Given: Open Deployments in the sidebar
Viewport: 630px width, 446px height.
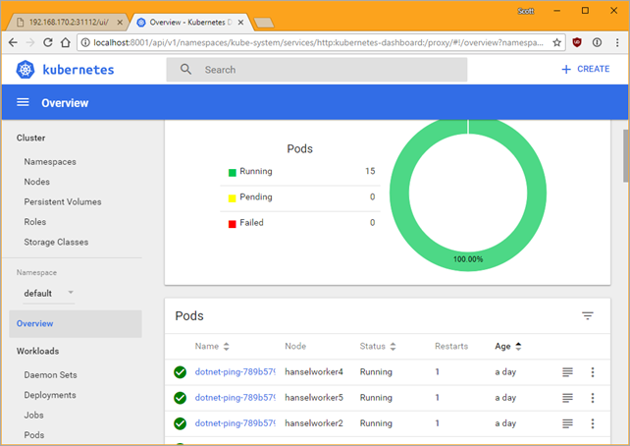Looking at the screenshot, I should 50,395.
